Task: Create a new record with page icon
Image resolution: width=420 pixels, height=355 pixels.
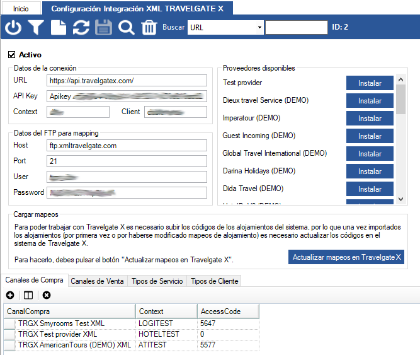Action: [x=59, y=27]
